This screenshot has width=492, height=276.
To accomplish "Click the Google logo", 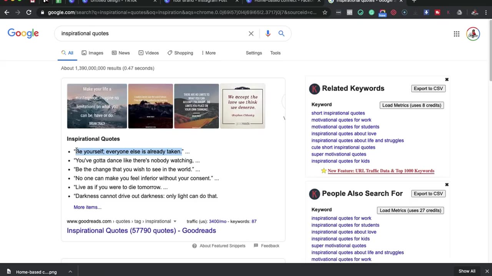I will point(23,33).
